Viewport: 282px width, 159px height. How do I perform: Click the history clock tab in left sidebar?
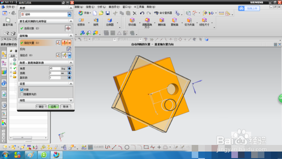tap(4, 105)
